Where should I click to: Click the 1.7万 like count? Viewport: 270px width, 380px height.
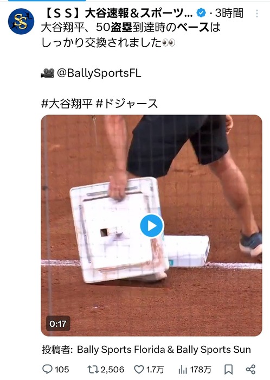coord(155,370)
